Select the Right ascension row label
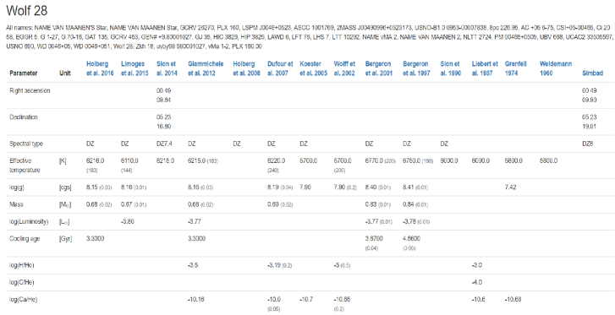The width and height of the screenshot is (615, 315). [x=30, y=90]
